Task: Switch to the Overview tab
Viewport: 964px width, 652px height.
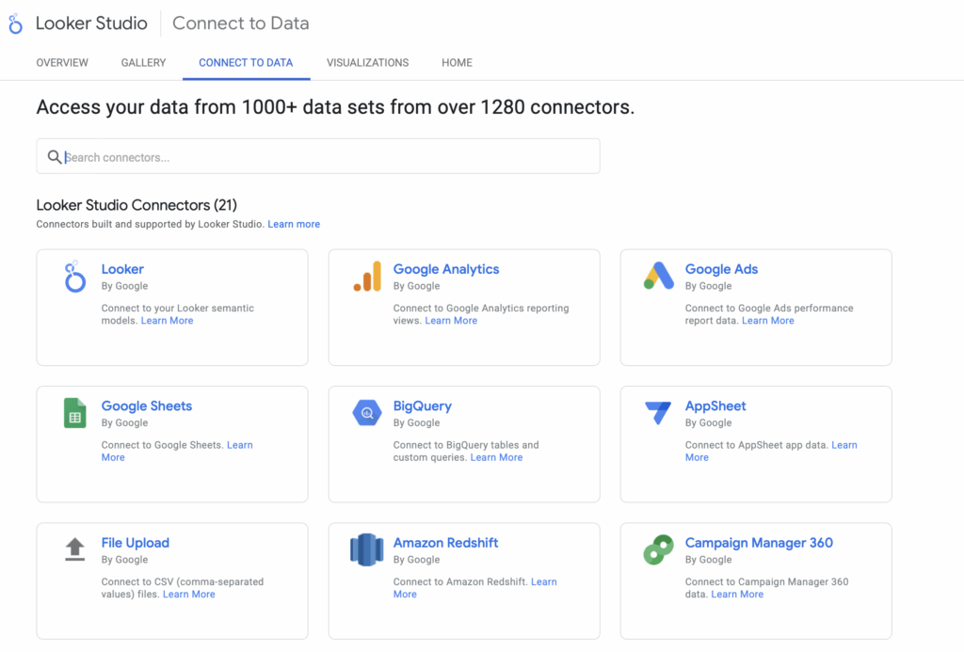Action: pyautogui.click(x=62, y=63)
